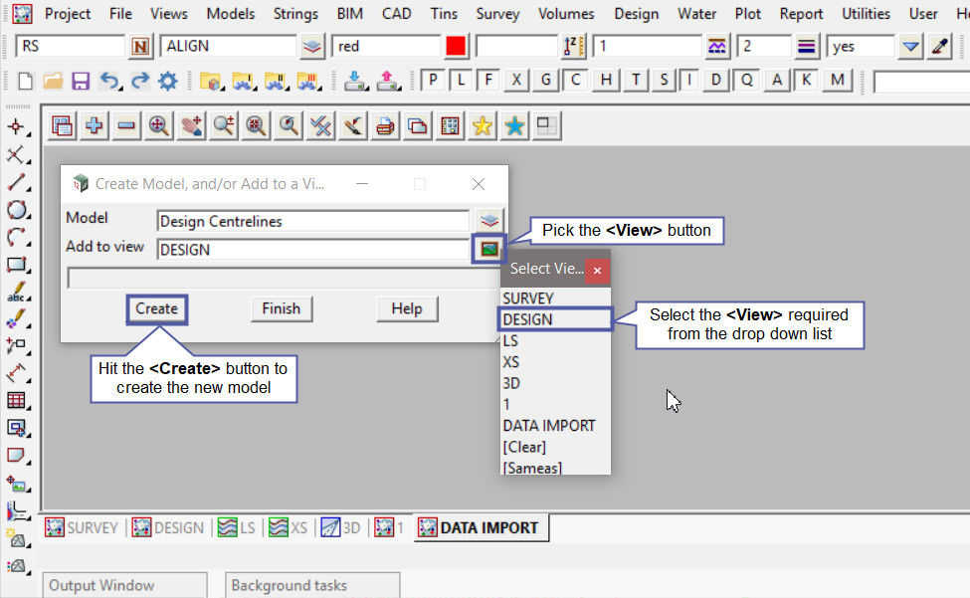Select the text 'abc' tool icon
Screen dimensions: 970x598
[x=16, y=294]
